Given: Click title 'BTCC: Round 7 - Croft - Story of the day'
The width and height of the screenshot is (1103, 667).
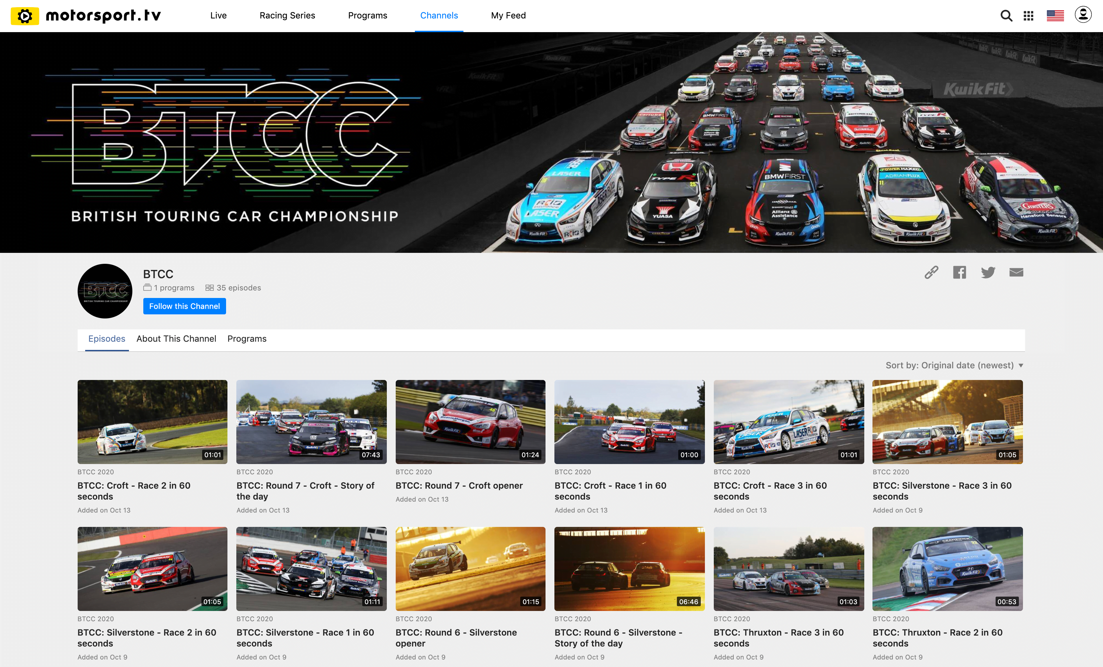Looking at the screenshot, I should coord(305,491).
